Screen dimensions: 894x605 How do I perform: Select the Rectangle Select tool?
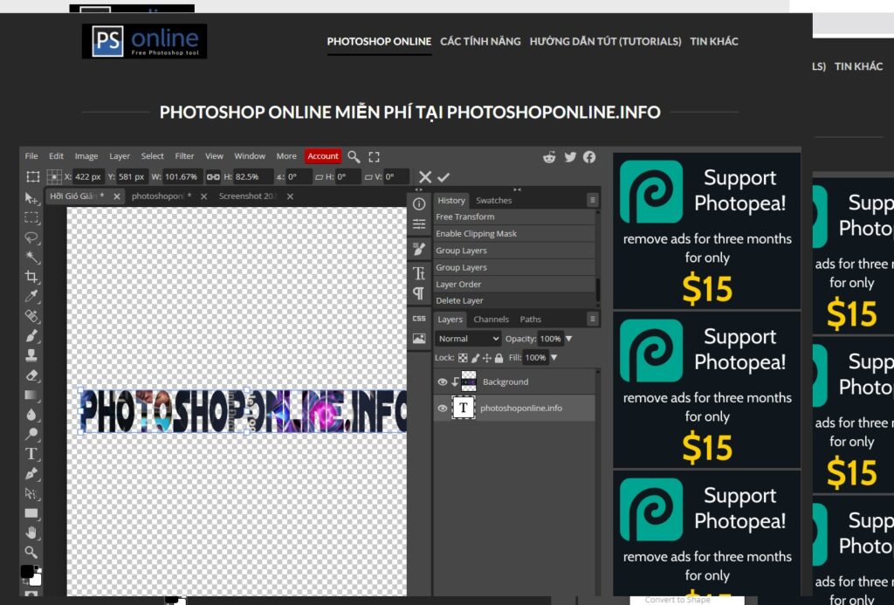click(31, 217)
